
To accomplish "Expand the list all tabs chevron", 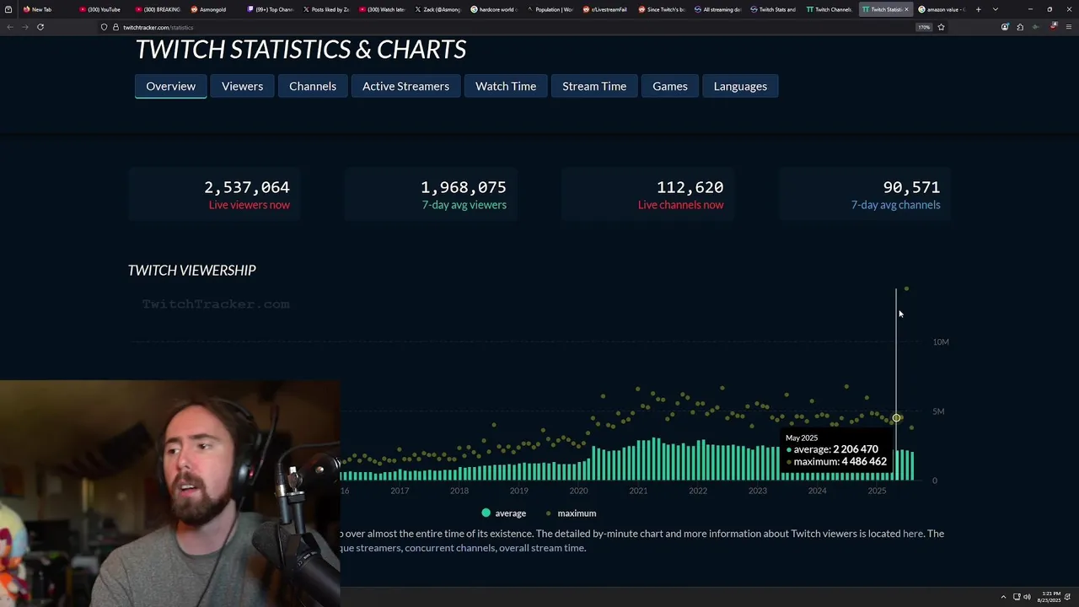I will tap(996, 9).
